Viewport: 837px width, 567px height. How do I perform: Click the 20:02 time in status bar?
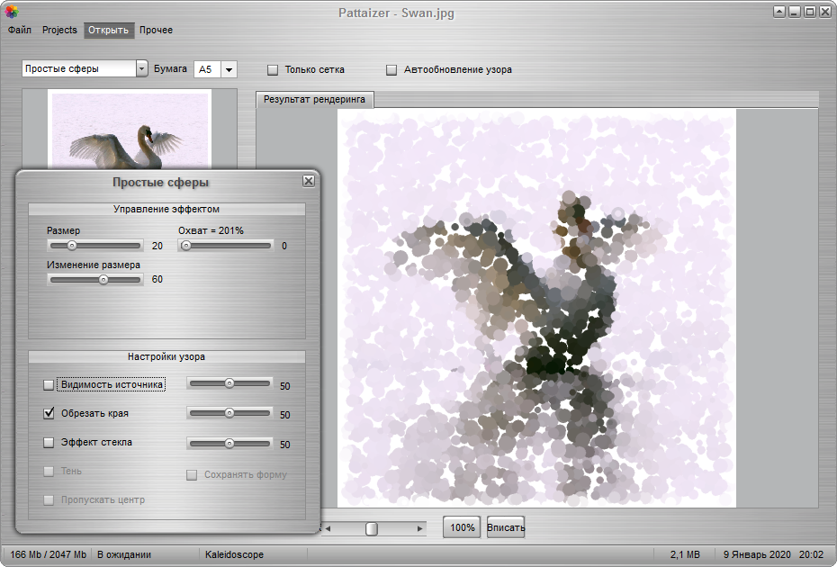coord(812,554)
